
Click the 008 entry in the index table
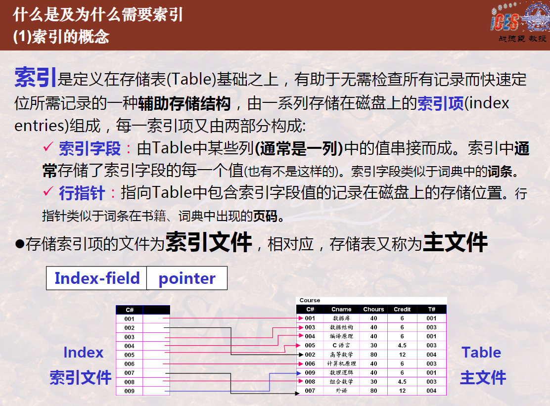[130, 382]
